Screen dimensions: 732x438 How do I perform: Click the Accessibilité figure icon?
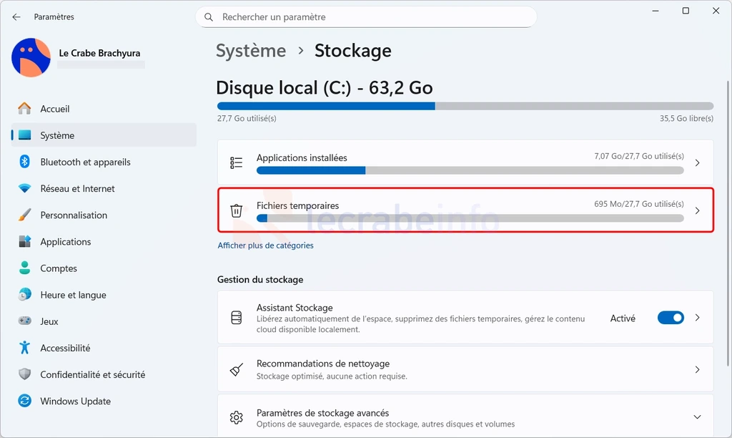(24, 348)
